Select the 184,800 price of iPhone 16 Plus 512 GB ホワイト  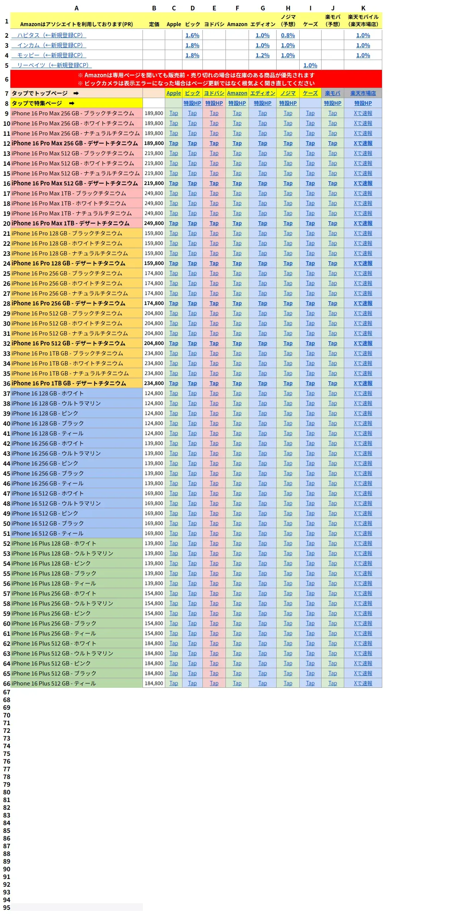click(154, 643)
